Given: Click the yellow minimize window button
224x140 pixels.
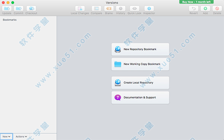Looking at the screenshot, I should 8,3.
